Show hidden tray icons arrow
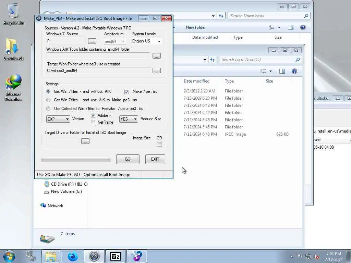The image size is (351, 263). 291,257
